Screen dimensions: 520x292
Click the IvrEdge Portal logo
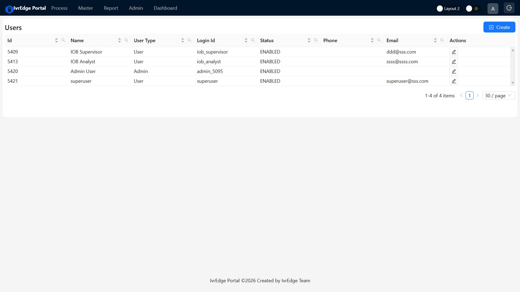25,8
